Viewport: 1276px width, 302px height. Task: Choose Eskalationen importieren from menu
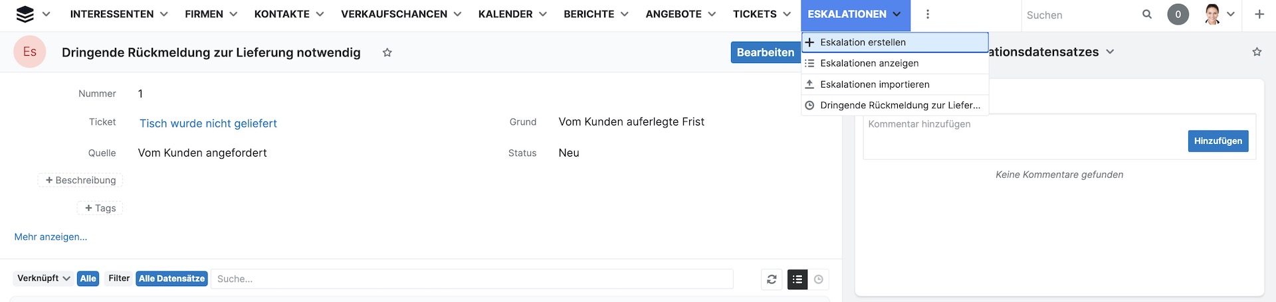875,84
